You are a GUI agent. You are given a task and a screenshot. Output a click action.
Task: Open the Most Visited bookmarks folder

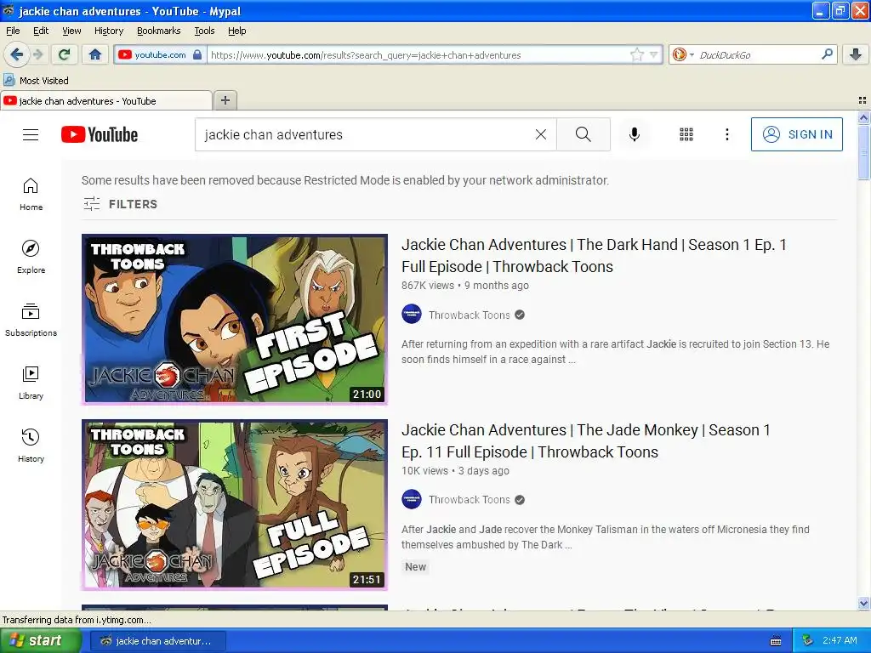click(36, 81)
